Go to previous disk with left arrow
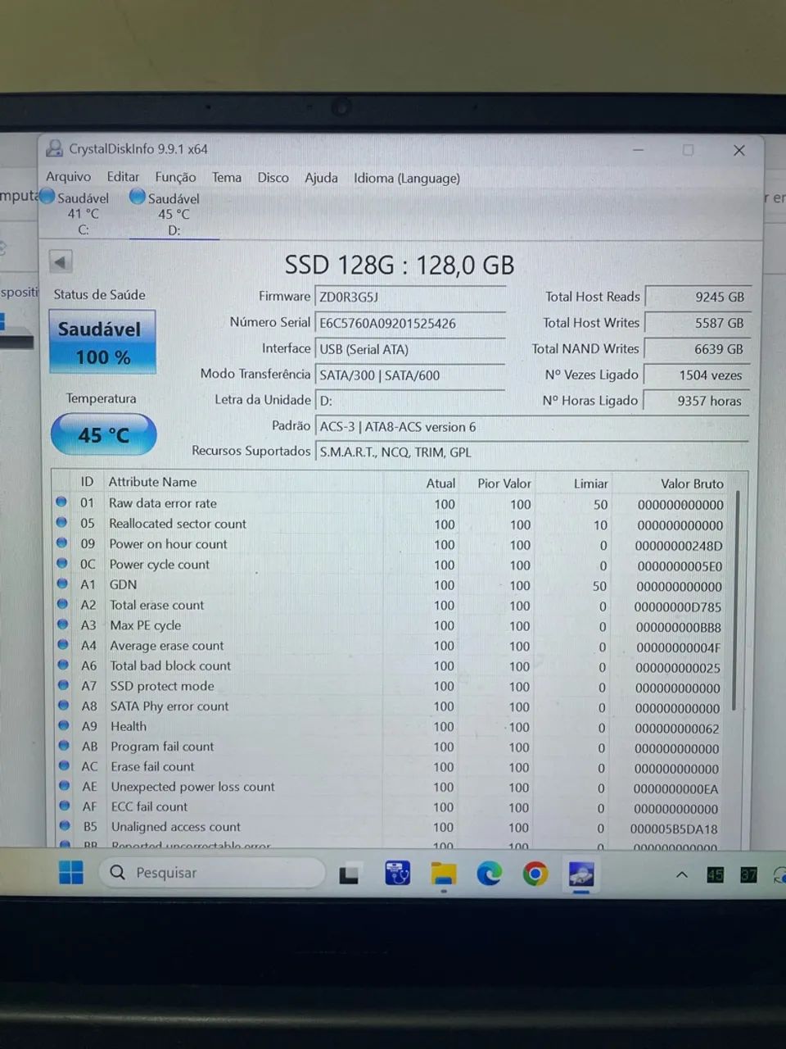 point(61,262)
